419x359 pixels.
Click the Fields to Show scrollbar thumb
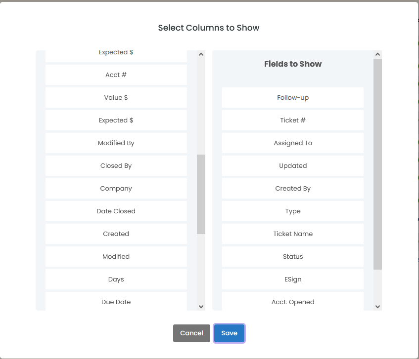(377, 163)
